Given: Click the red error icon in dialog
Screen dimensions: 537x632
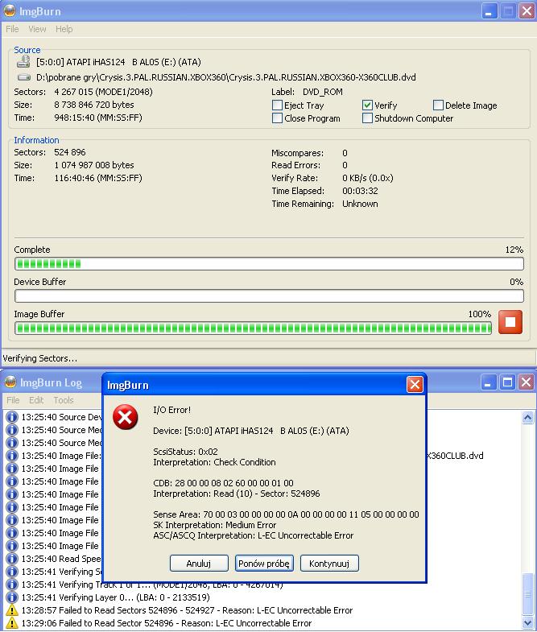Looking at the screenshot, I should 124,418.
